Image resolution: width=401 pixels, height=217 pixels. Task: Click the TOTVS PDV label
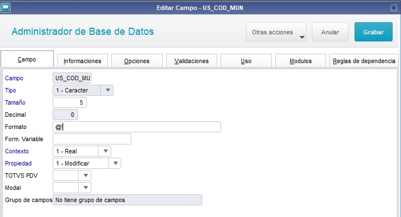(21, 175)
